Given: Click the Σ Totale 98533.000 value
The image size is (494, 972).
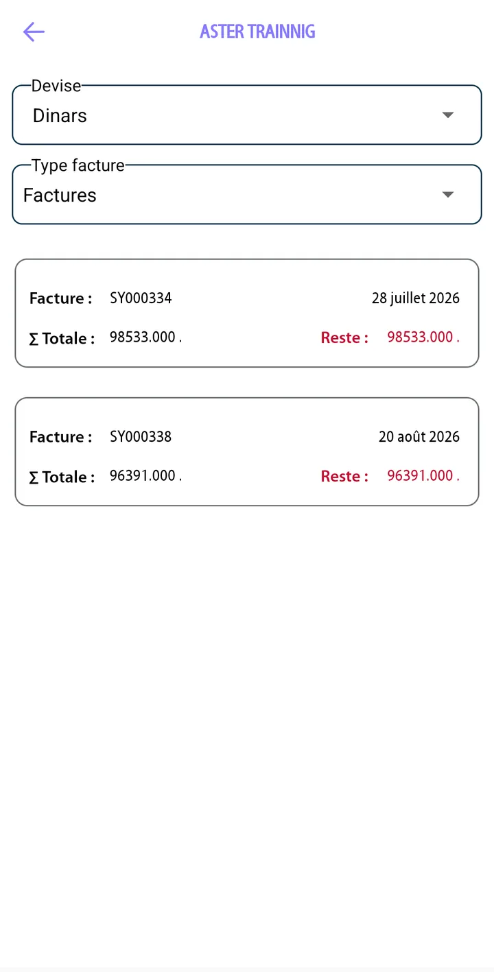Looking at the screenshot, I should pos(145,337).
